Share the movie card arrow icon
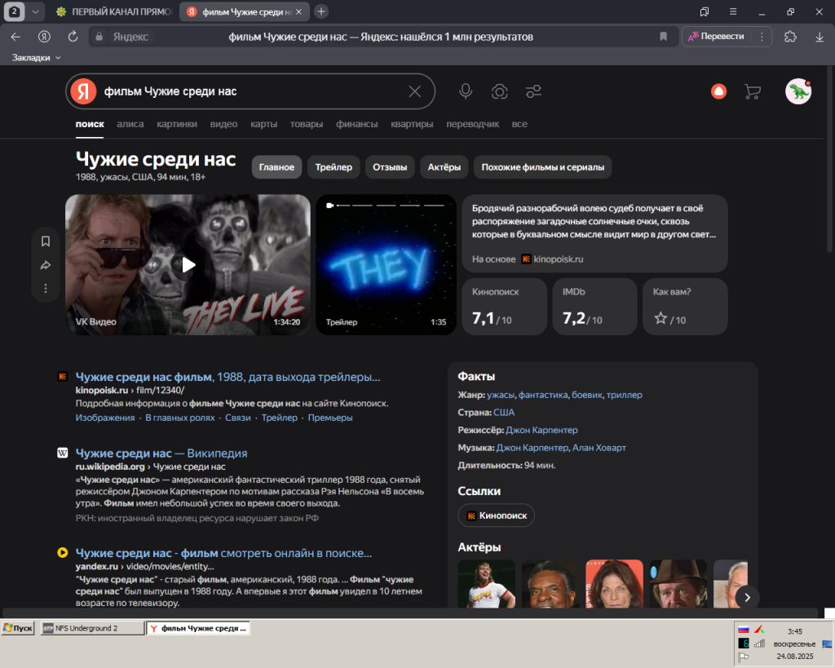 tap(46, 265)
